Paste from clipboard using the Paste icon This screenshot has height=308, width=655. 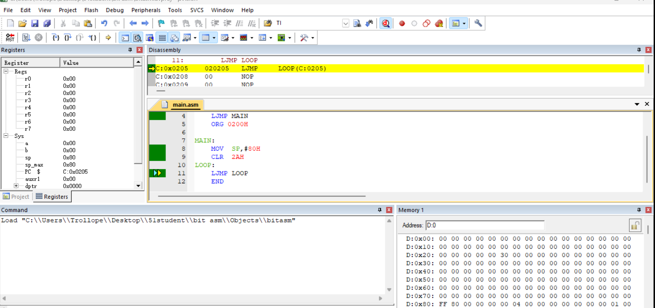88,23
